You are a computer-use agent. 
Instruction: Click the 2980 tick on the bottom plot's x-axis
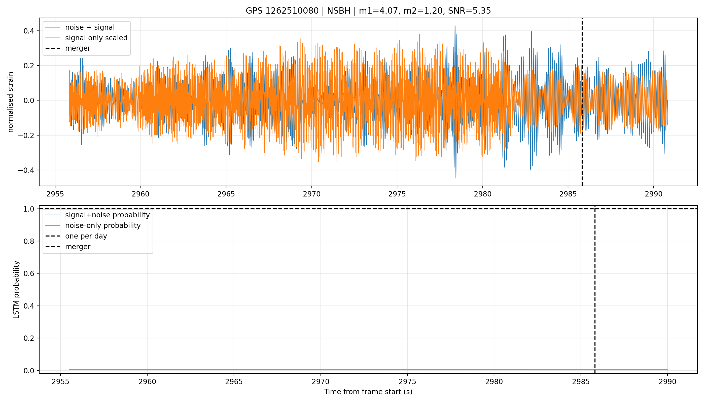point(494,382)
